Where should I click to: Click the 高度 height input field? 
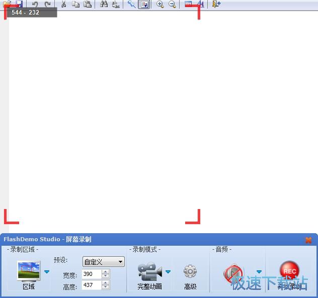pyautogui.click(x=92, y=285)
